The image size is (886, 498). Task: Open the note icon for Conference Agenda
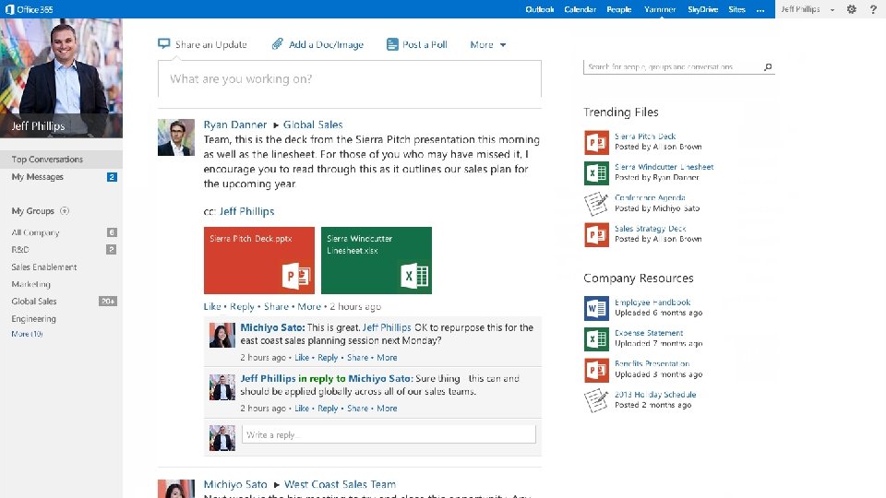pyautogui.click(x=596, y=204)
